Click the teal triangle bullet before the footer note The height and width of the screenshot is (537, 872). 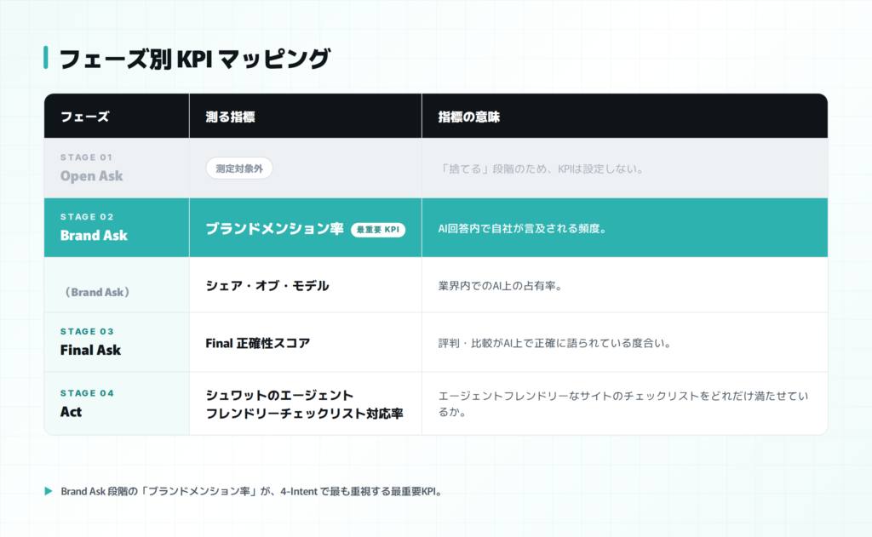tap(49, 491)
